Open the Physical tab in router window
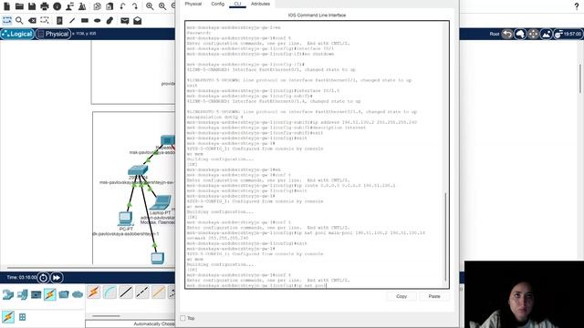The height and width of the screenshot is (328, 584). coord(193,4)
